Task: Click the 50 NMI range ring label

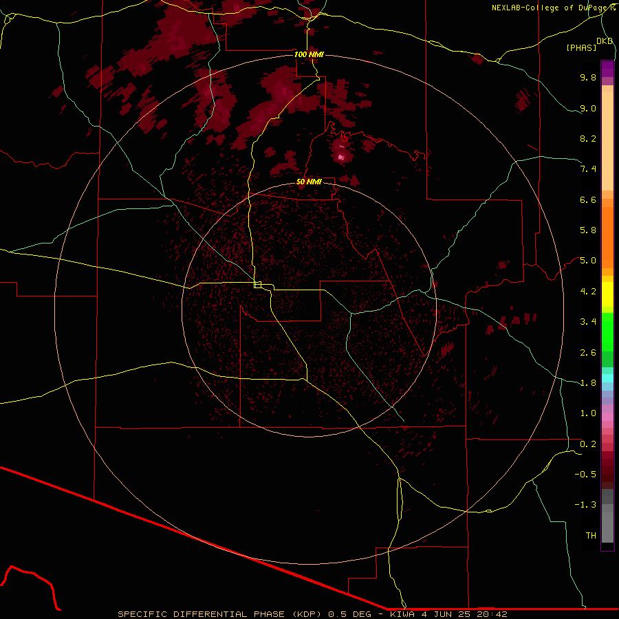Action: coord(309,182)
